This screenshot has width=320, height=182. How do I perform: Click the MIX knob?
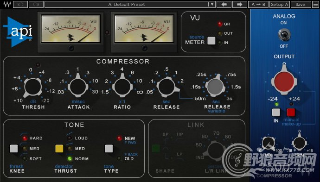click(268, 143)
